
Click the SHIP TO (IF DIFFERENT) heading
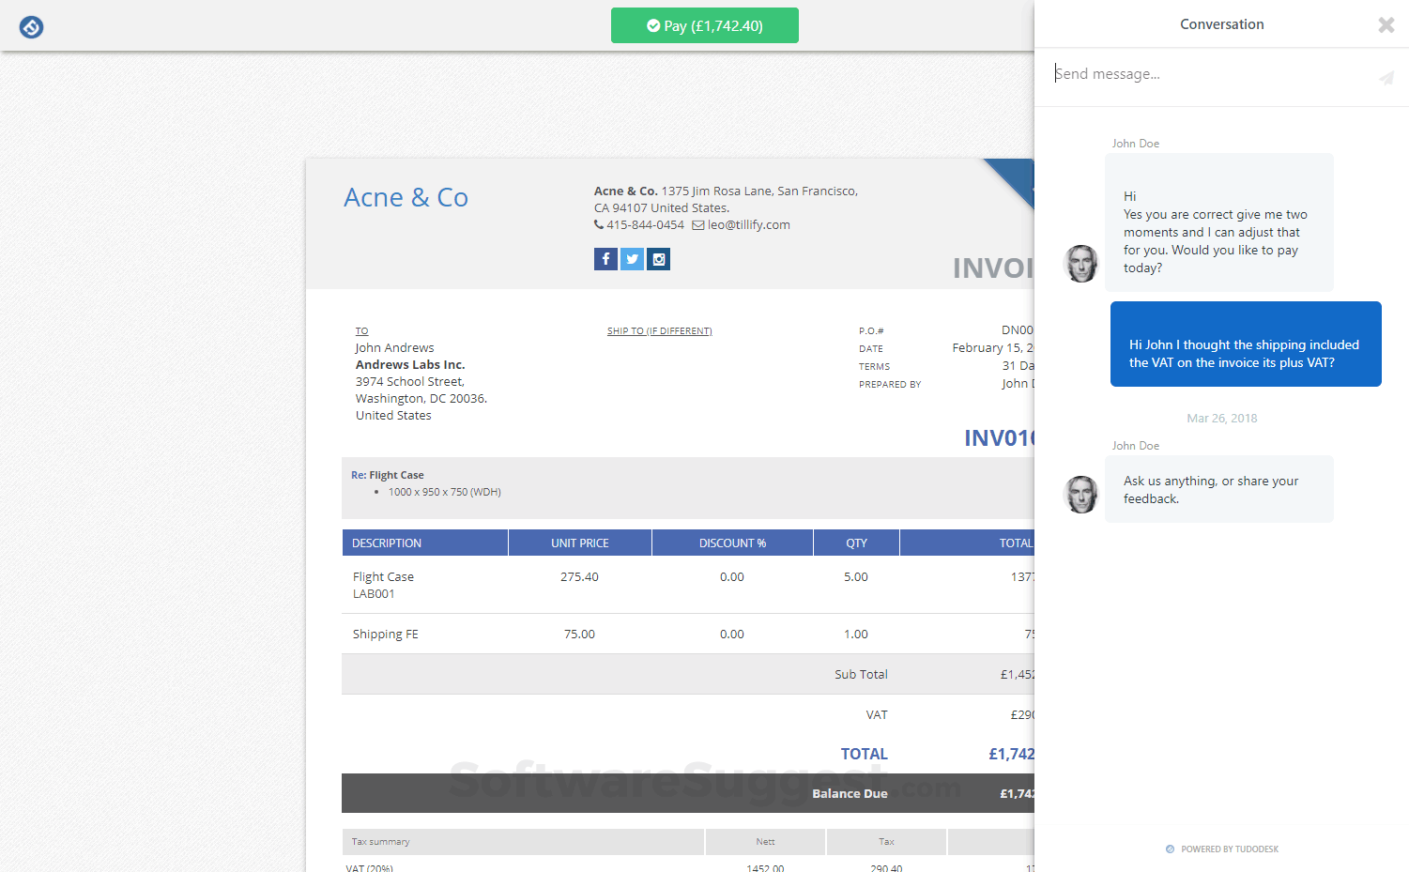(660, 331)
